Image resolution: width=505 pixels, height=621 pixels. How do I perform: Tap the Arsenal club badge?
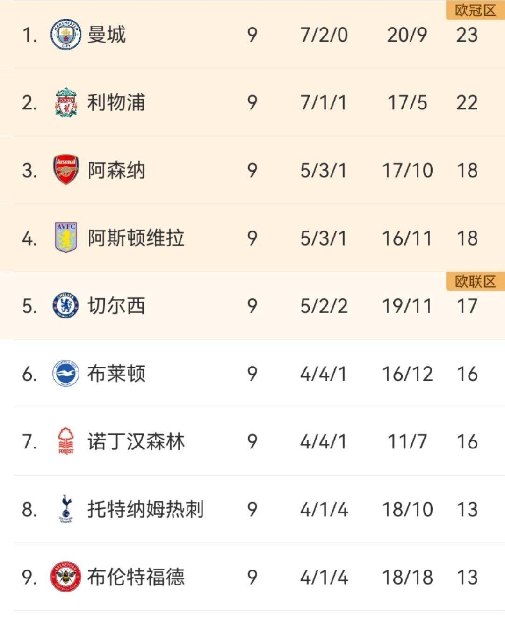tap(66, 170)
